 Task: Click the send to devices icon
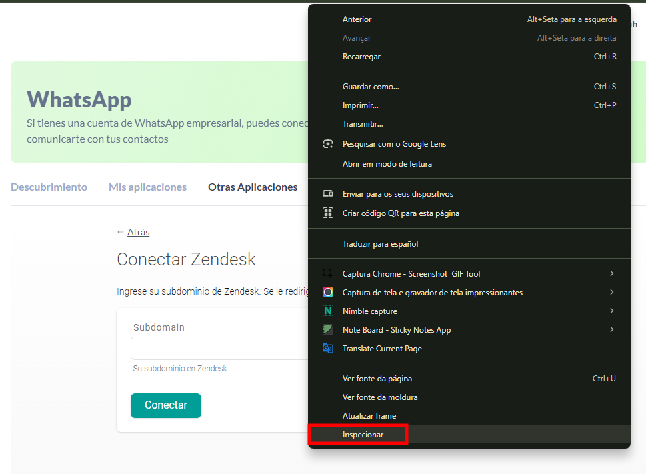327,193
